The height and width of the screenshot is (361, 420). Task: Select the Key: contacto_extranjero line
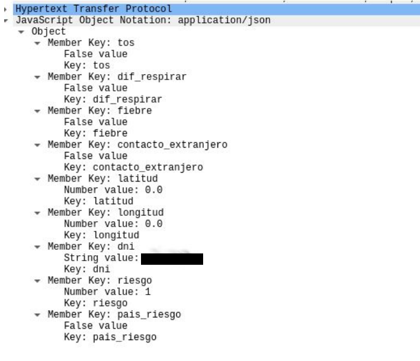(x=133, y=167)
